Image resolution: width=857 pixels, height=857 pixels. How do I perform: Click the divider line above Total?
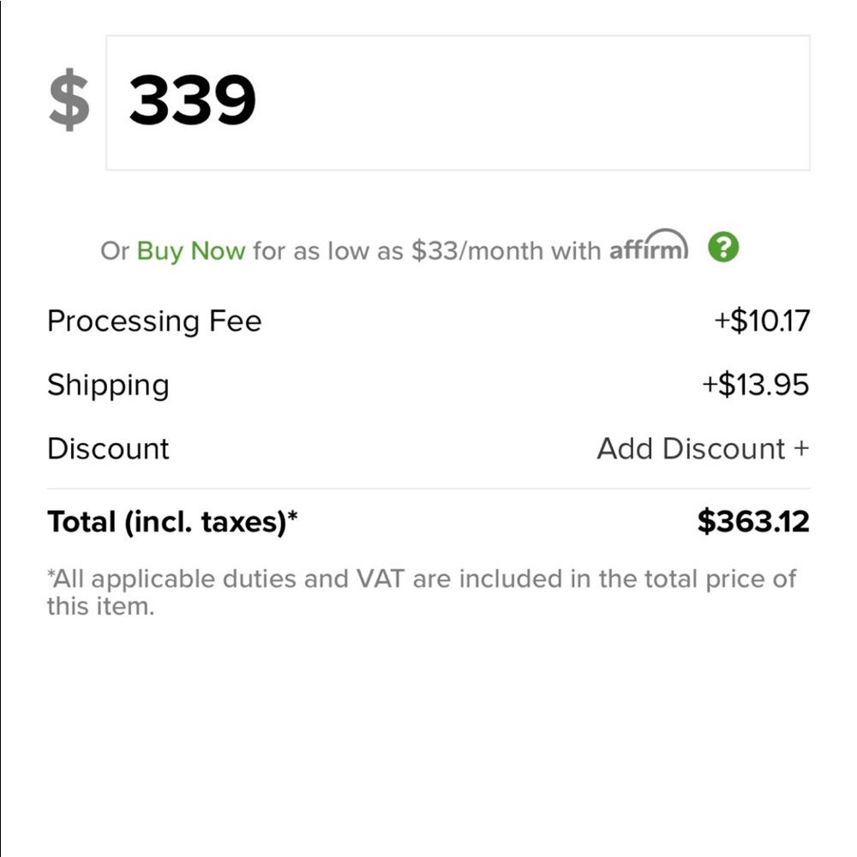428,488
